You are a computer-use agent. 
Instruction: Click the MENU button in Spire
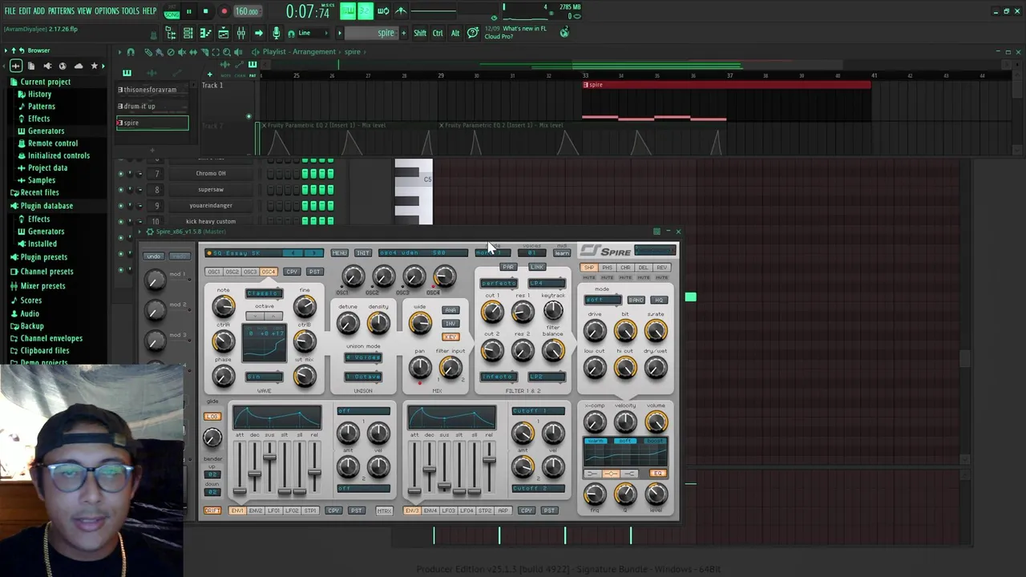[x=339, y=253]
